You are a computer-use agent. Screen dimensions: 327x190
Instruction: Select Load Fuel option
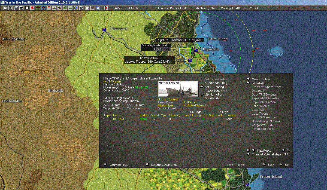(258, 110)
